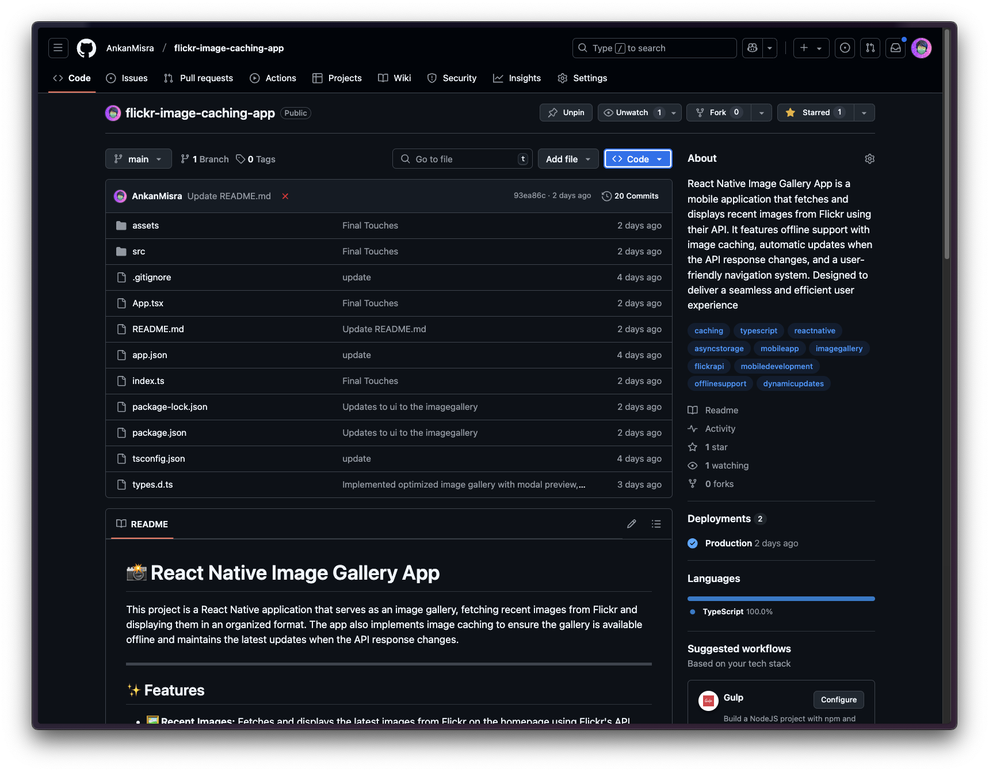Open the 0 Tags link
The width and height of the screenshot is (989, 772).
tap(255, 159)
